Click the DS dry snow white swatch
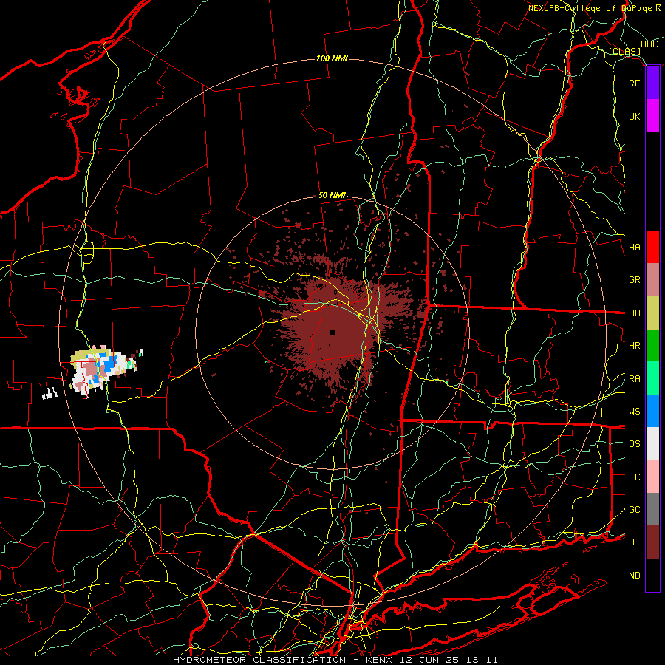The image size is (665, 665). click(x=652, y=443)
